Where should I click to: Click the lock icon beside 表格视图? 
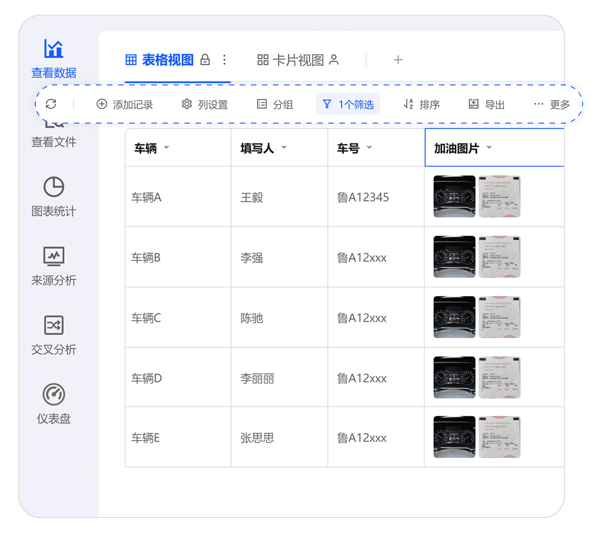[205, 60]
